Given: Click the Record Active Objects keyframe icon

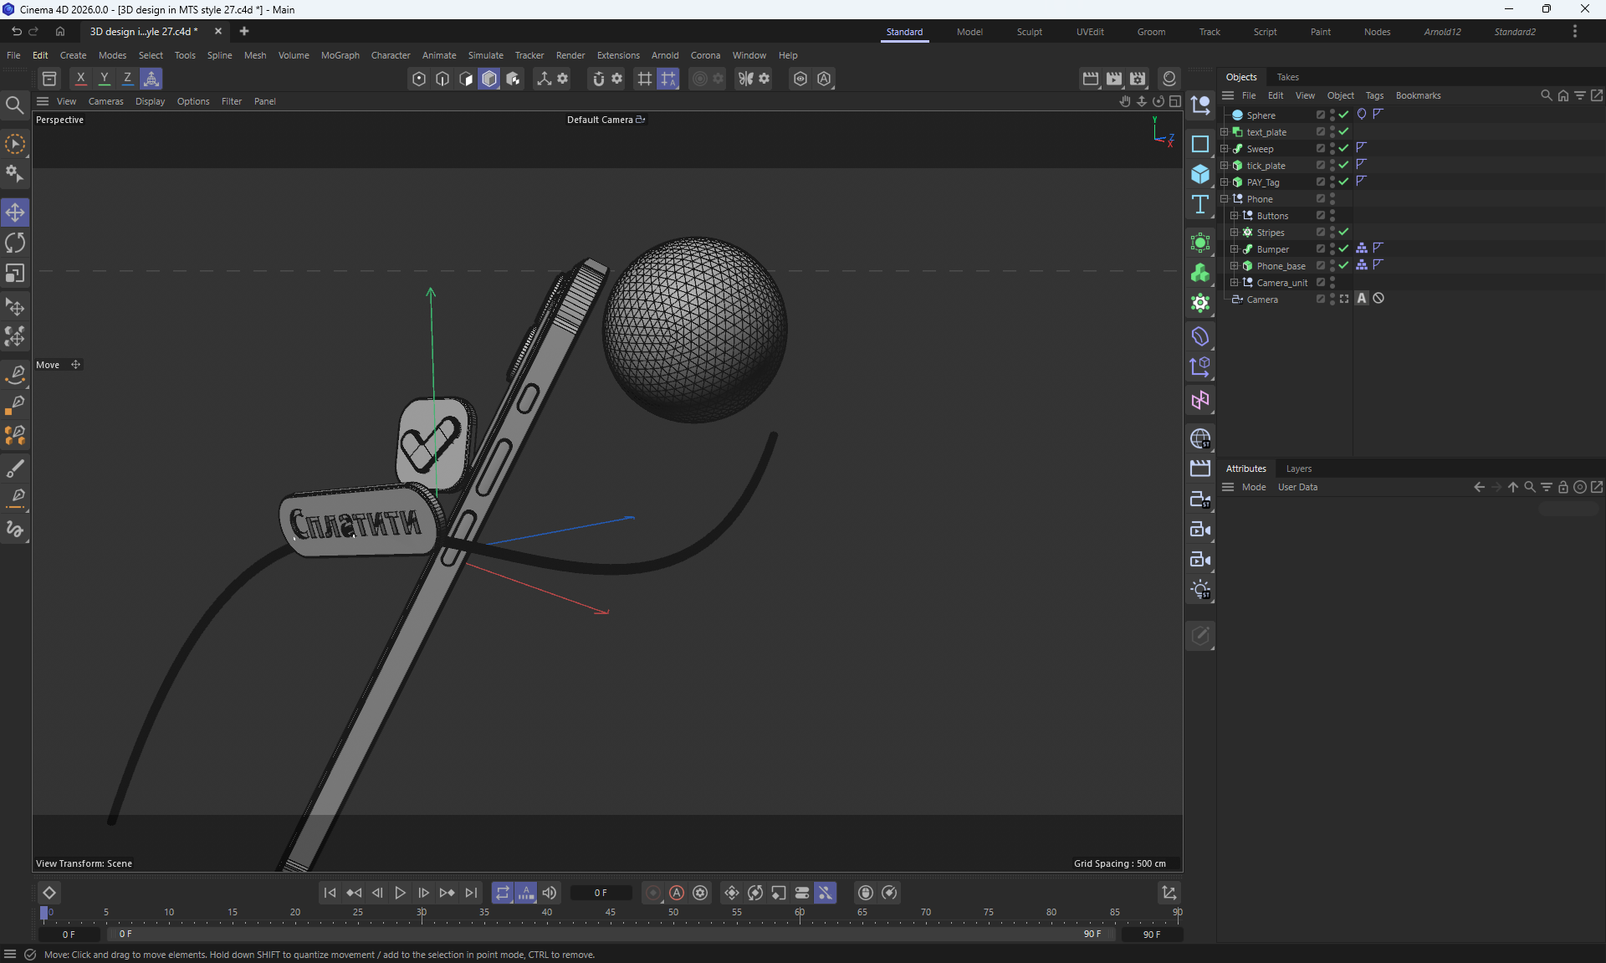Looking at the screenshot, I should coord(653,893).
